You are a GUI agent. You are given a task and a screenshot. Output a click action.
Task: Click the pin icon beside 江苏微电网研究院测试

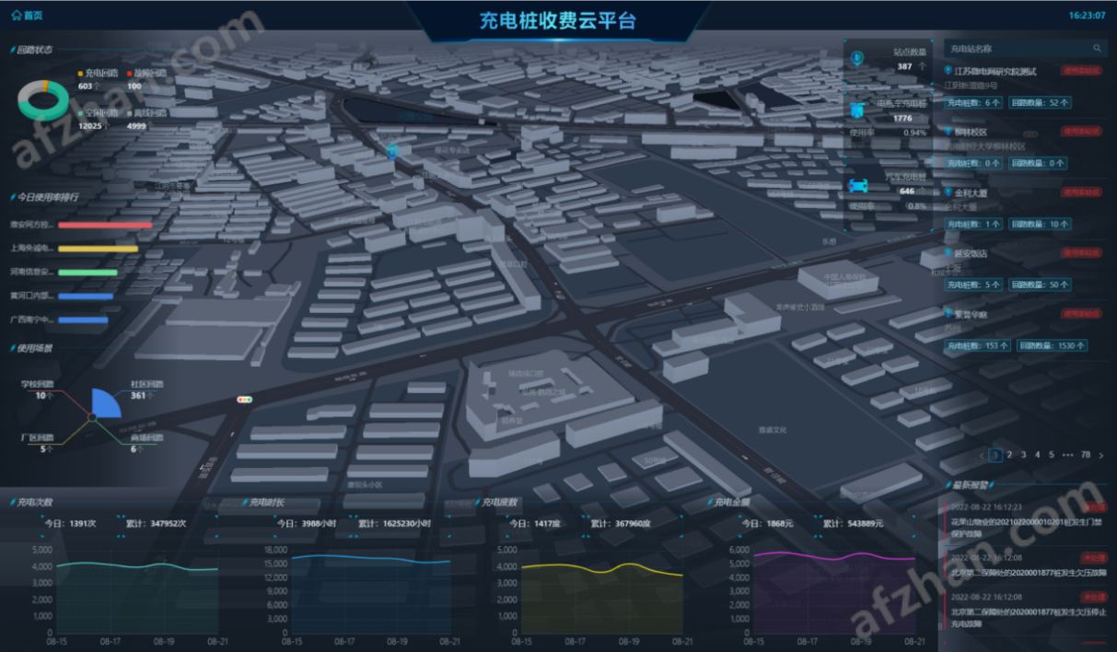948,70
